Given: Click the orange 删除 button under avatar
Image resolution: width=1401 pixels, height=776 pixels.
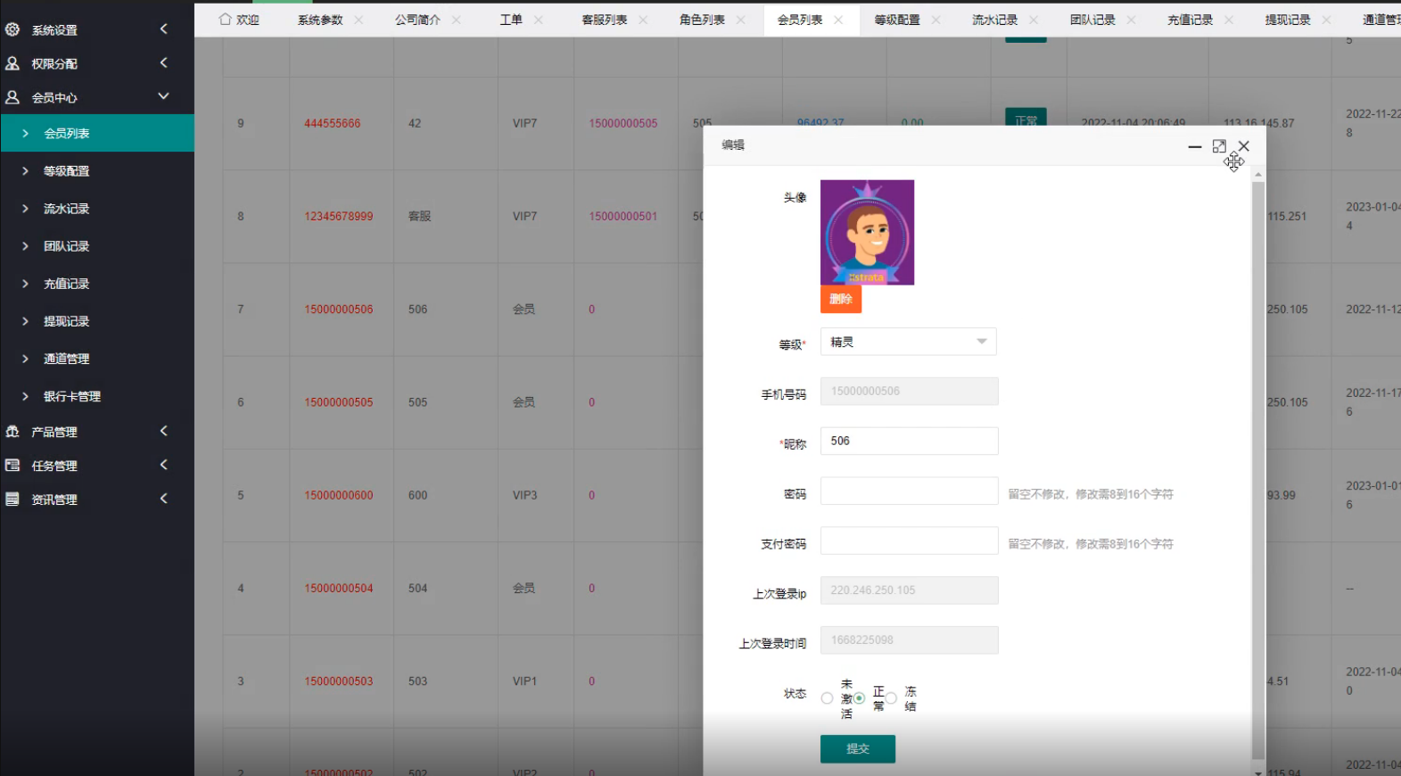Looking at the screenshot, I should click(840, 299).
